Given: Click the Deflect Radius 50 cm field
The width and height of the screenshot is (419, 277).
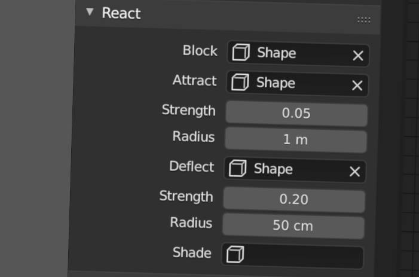Looking at the screenshot, I should coord(293,226).
